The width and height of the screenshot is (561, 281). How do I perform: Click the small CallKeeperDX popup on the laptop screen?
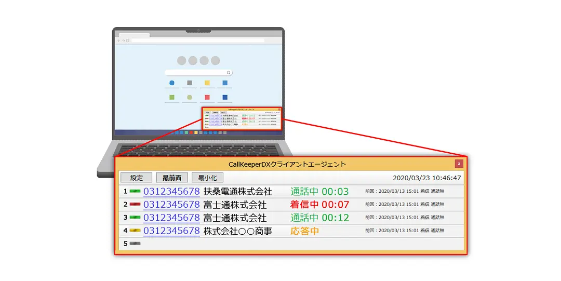tap(242, 119)
